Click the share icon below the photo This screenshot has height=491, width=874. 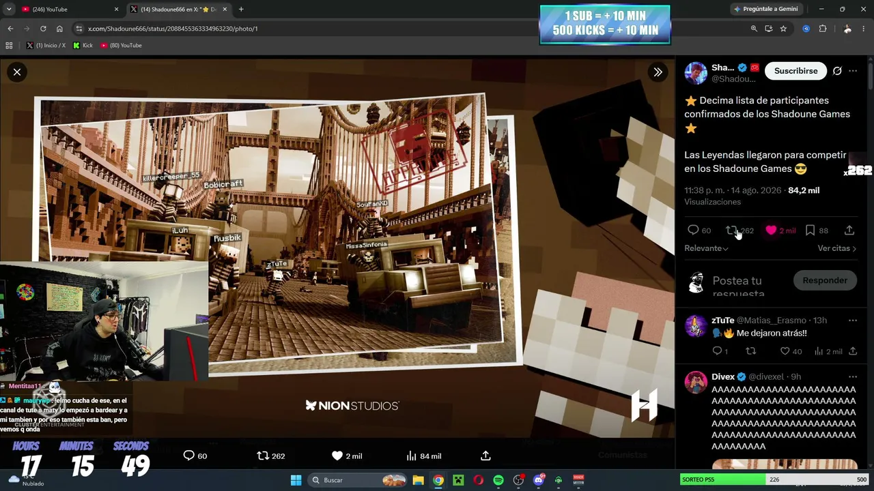485,456
